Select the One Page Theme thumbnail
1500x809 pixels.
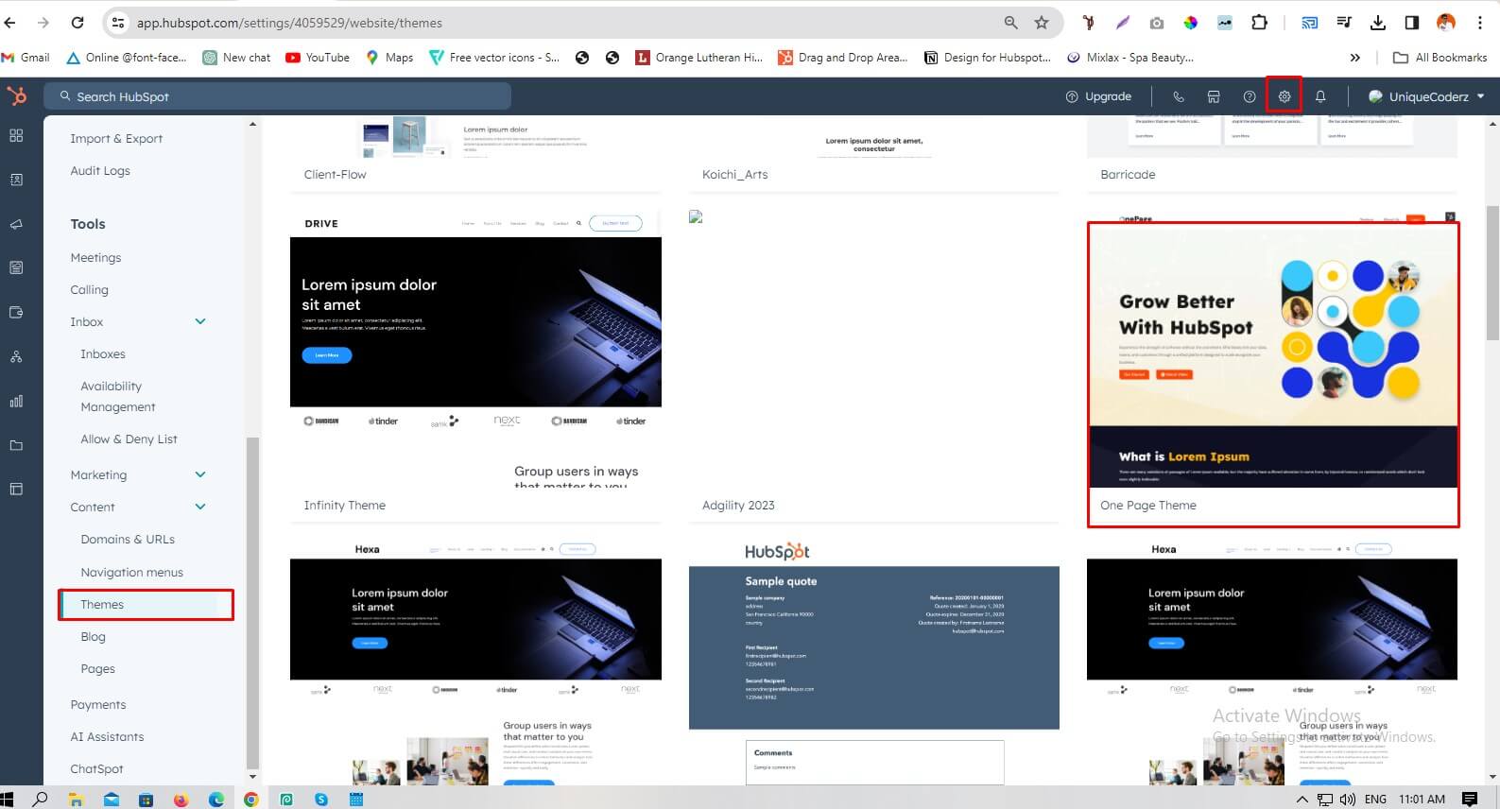1272,359
